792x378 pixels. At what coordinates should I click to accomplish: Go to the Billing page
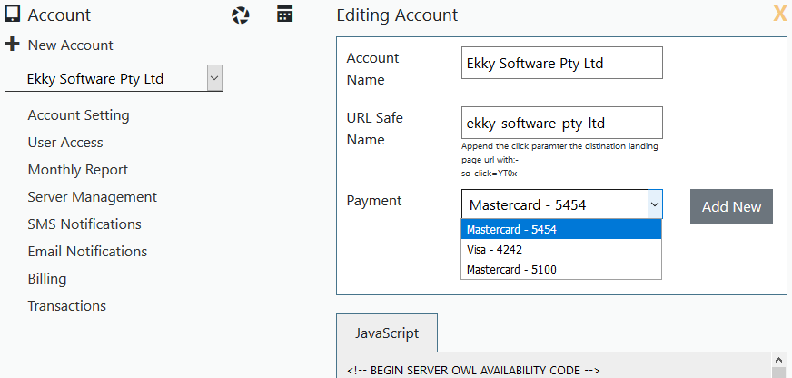47,278
